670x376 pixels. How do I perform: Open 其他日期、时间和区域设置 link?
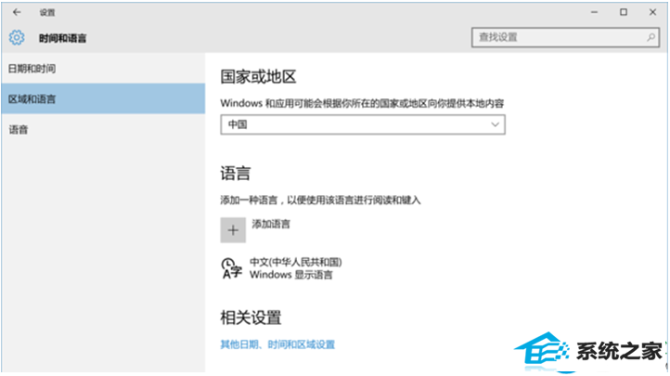(x=277, y=344)
